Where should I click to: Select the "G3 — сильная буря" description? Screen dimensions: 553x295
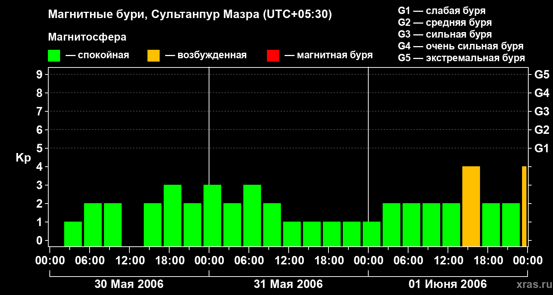tap(445, 34)
